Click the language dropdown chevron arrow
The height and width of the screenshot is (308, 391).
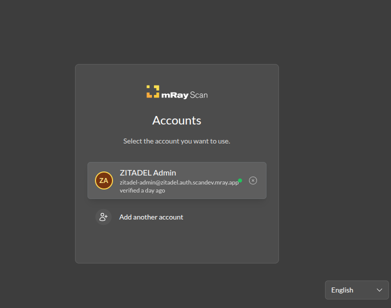[x=379, y=290]
